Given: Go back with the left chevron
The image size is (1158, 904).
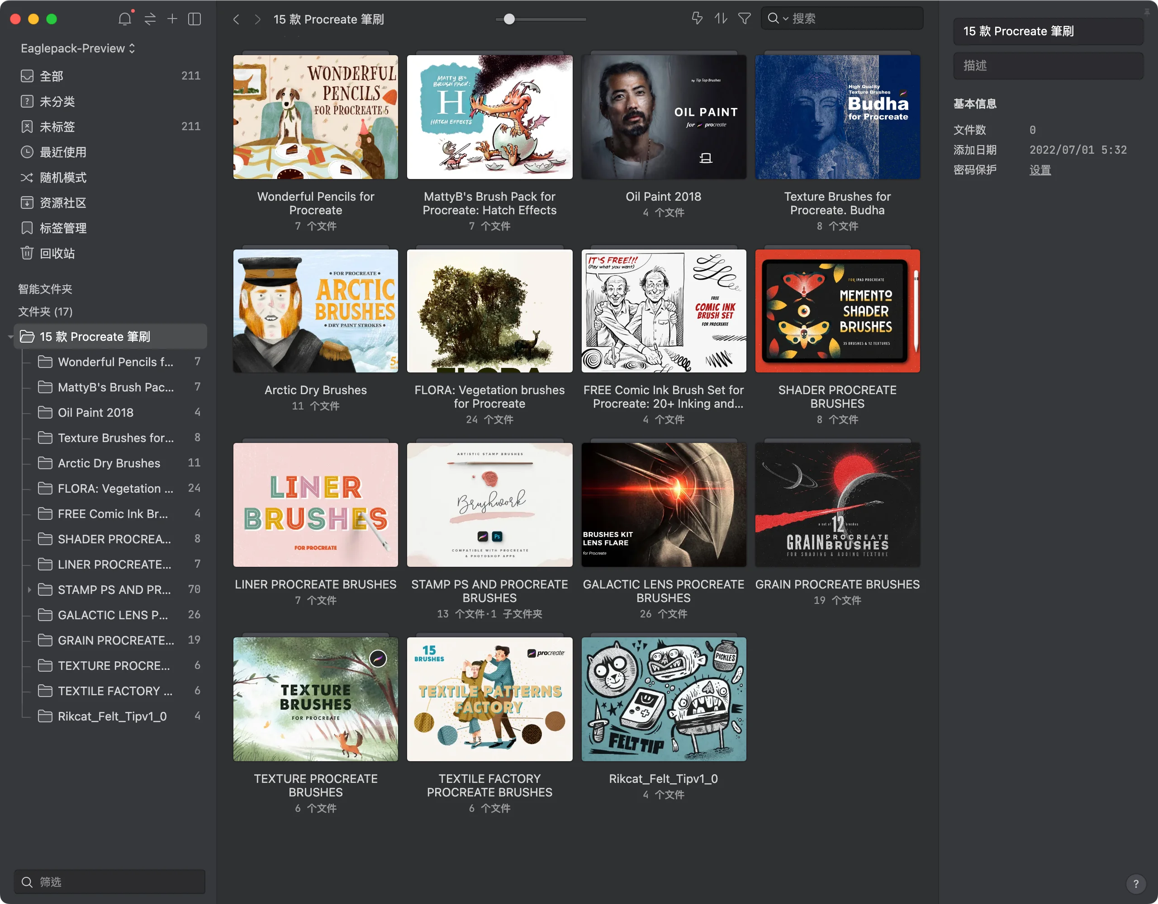Looking at the screenshot, I should [237, 19].
